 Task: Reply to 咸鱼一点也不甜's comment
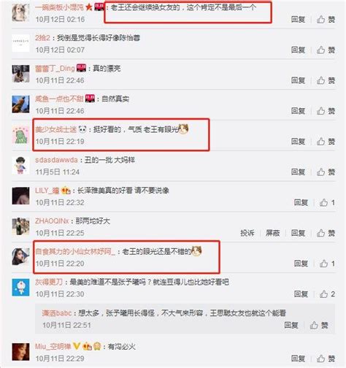tap(298, 111)
